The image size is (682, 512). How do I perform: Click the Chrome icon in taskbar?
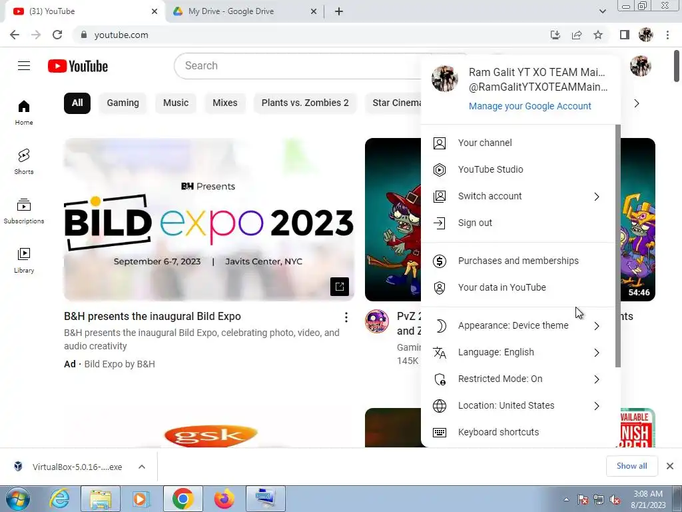pos(182,499)
